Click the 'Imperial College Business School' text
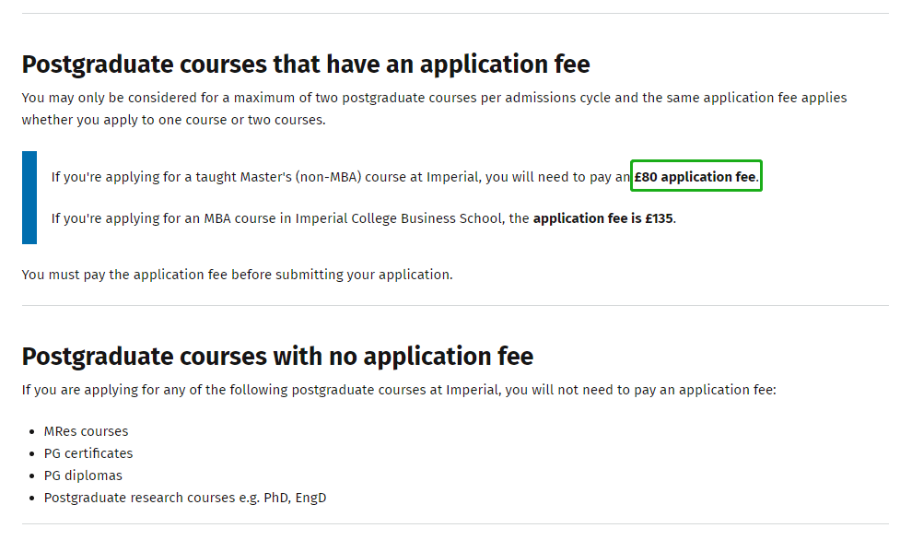Viewport: 900px width, 540px height. point(398,219)
